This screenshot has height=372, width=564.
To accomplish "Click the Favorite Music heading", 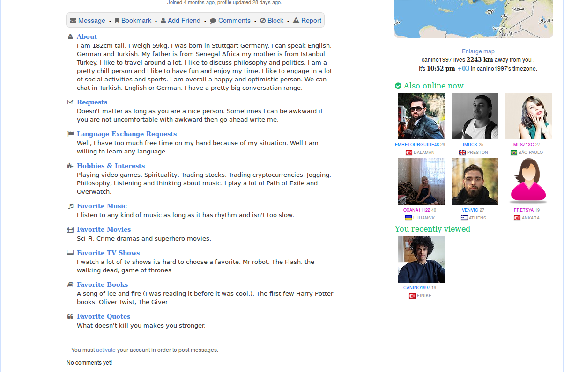I will pos(102,206).
